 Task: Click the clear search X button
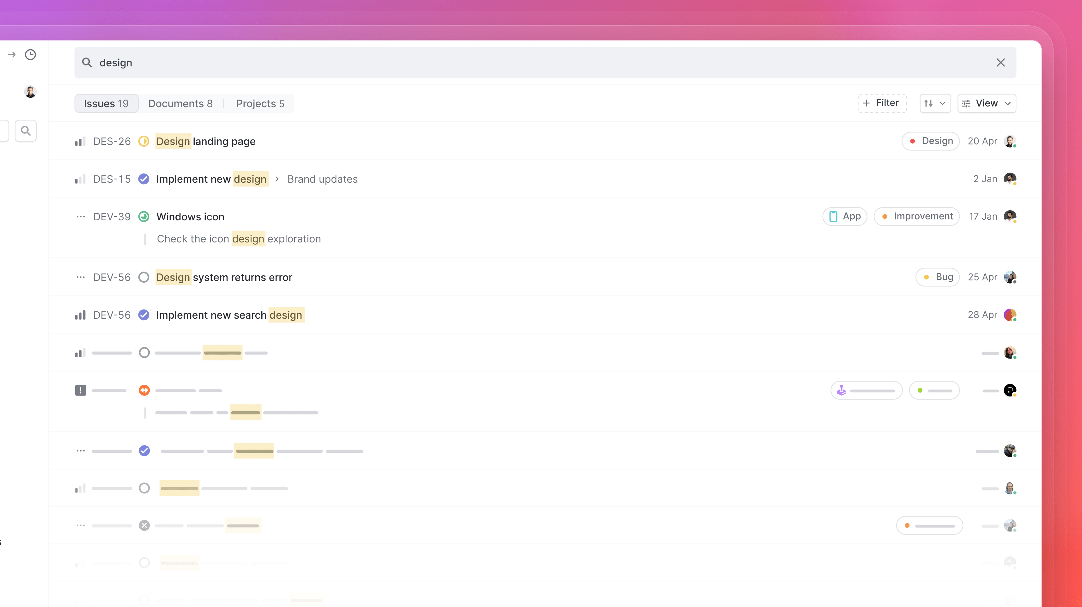coord(1001,63)
